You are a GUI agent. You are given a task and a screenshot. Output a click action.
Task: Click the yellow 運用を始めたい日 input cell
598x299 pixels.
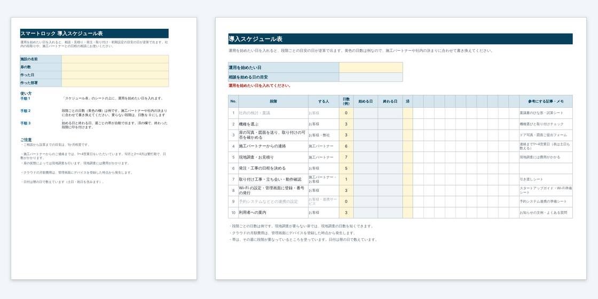coord(371,67)
